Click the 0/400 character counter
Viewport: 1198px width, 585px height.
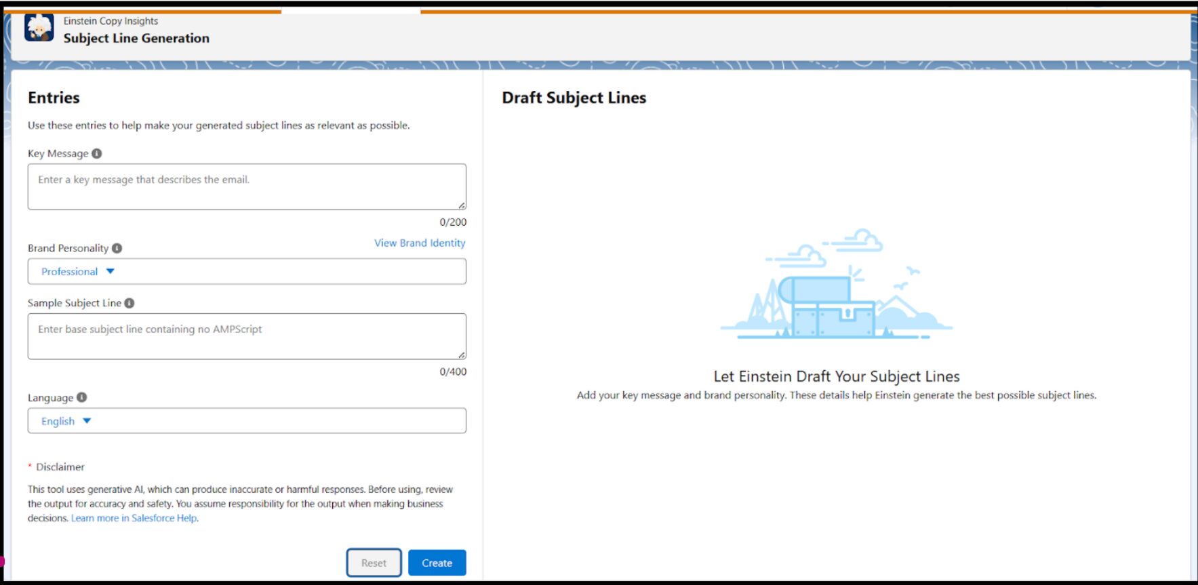(453, 371)
